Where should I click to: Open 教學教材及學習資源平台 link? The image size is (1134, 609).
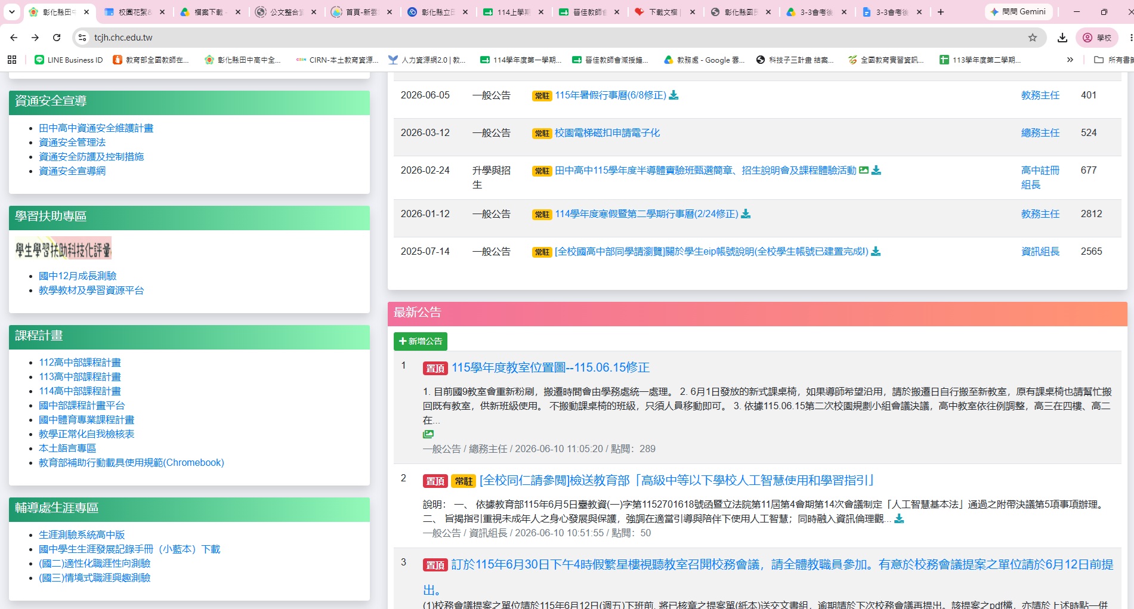coord(91,290)
